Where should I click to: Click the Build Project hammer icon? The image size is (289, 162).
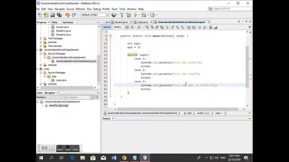point(122,15)
